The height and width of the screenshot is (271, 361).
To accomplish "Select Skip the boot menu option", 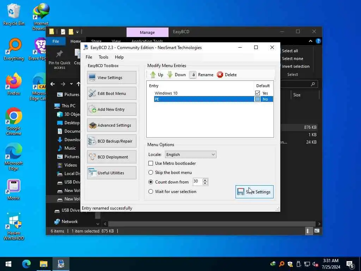I will pyautogui.click(x=151, y=172).
